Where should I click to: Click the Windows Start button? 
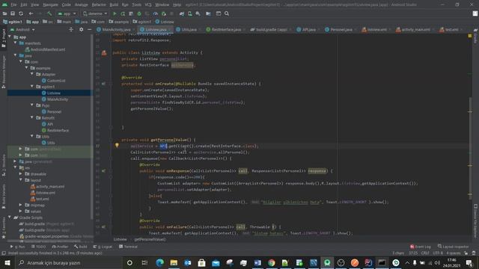point(7,262)
